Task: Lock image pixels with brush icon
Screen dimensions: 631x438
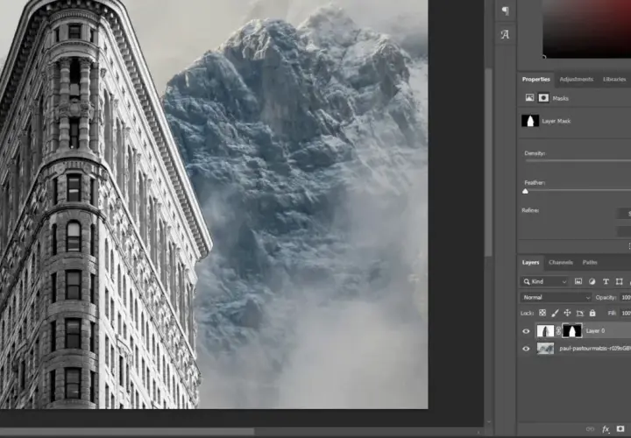Action: 555,313
